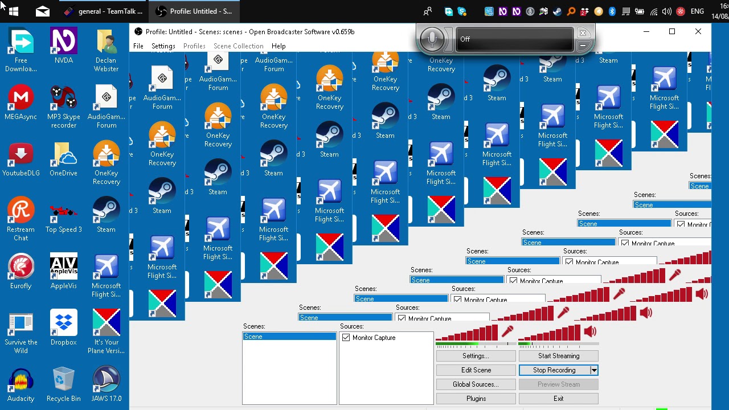The image size is (729, 410).
Task: Switch to the general - TeamTalk taskbar window
Action: (103, 11)
